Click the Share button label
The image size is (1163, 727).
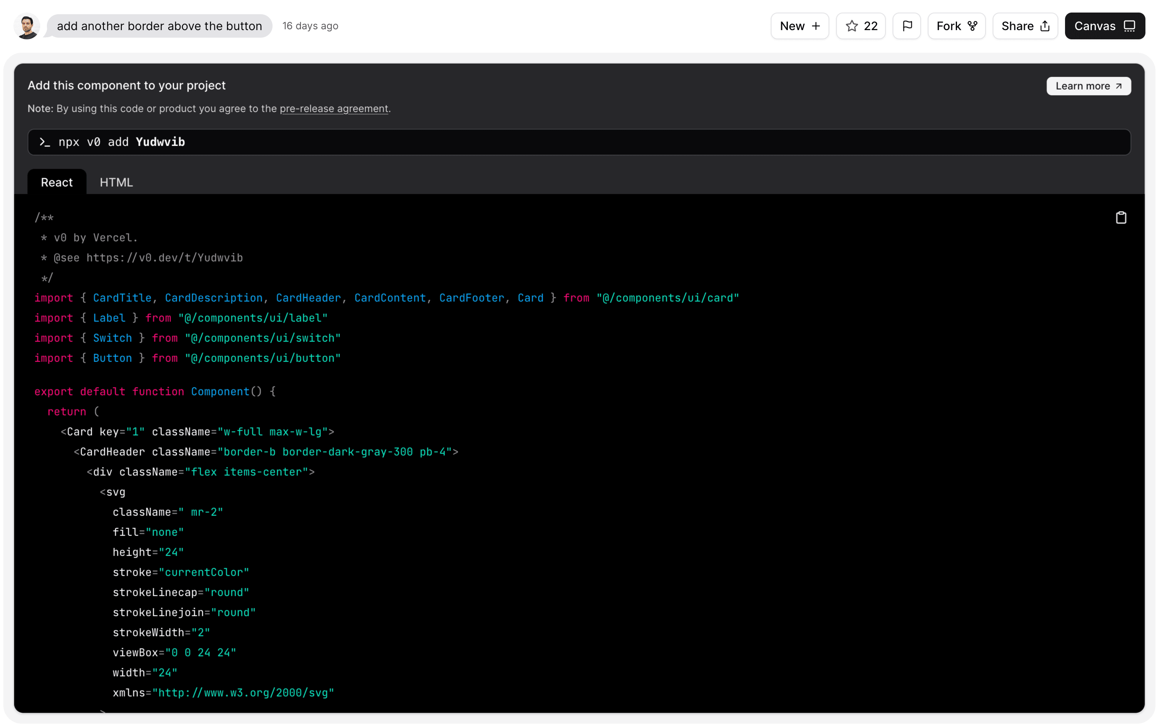pos(1017,26)
